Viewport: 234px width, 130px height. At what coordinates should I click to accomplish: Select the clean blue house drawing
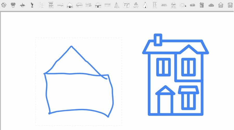(175, 75)
